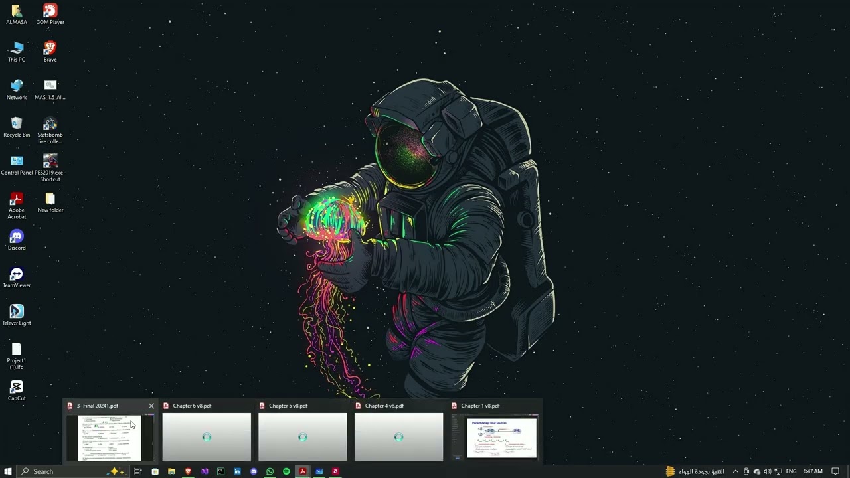Select the Project1 (1).ifc desktop file
The image size is (850, 478).
[17, 357]
